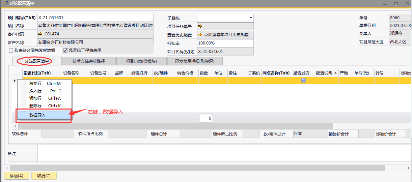412x182 pixels.
Task: Click the bottom window horizontal scrollbar
Action: point(197,168)
